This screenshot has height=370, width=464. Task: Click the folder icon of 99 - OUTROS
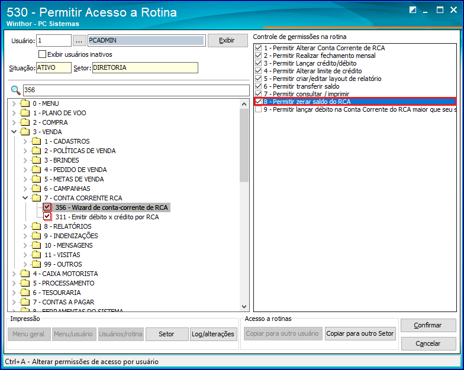(37, 264)
